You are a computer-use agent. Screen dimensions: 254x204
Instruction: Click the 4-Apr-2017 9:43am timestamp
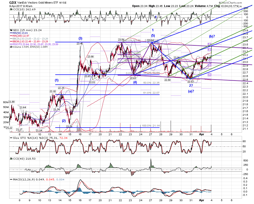point(21,6)
